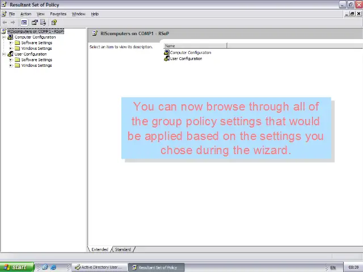Open the Action menu
The width and height of the screenshot is (363, 272).
[26, 14]
